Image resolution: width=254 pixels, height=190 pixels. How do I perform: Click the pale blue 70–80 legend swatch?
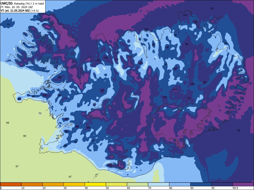coord(159,184)
